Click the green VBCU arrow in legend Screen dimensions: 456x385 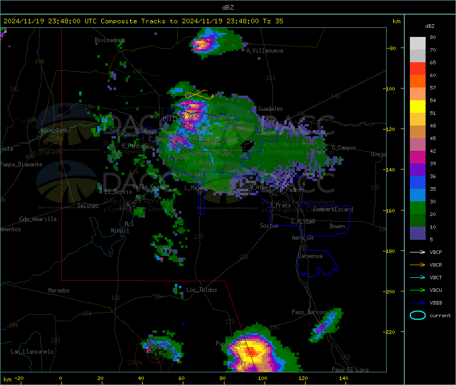(x=417, y=290)
